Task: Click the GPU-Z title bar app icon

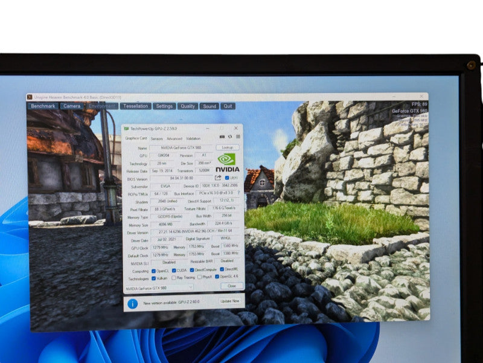Action: pyautogui.click(x=126, y=129)
